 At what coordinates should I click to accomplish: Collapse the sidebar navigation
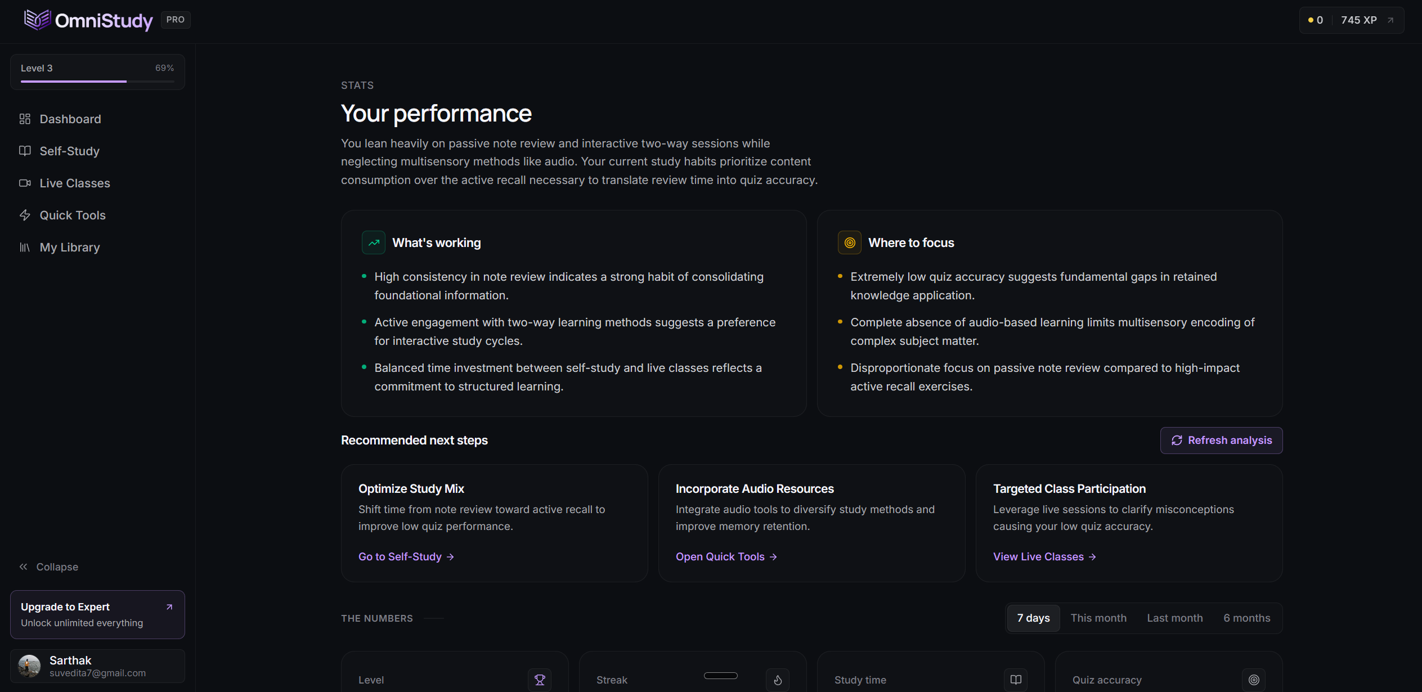[x=49, y=567]
